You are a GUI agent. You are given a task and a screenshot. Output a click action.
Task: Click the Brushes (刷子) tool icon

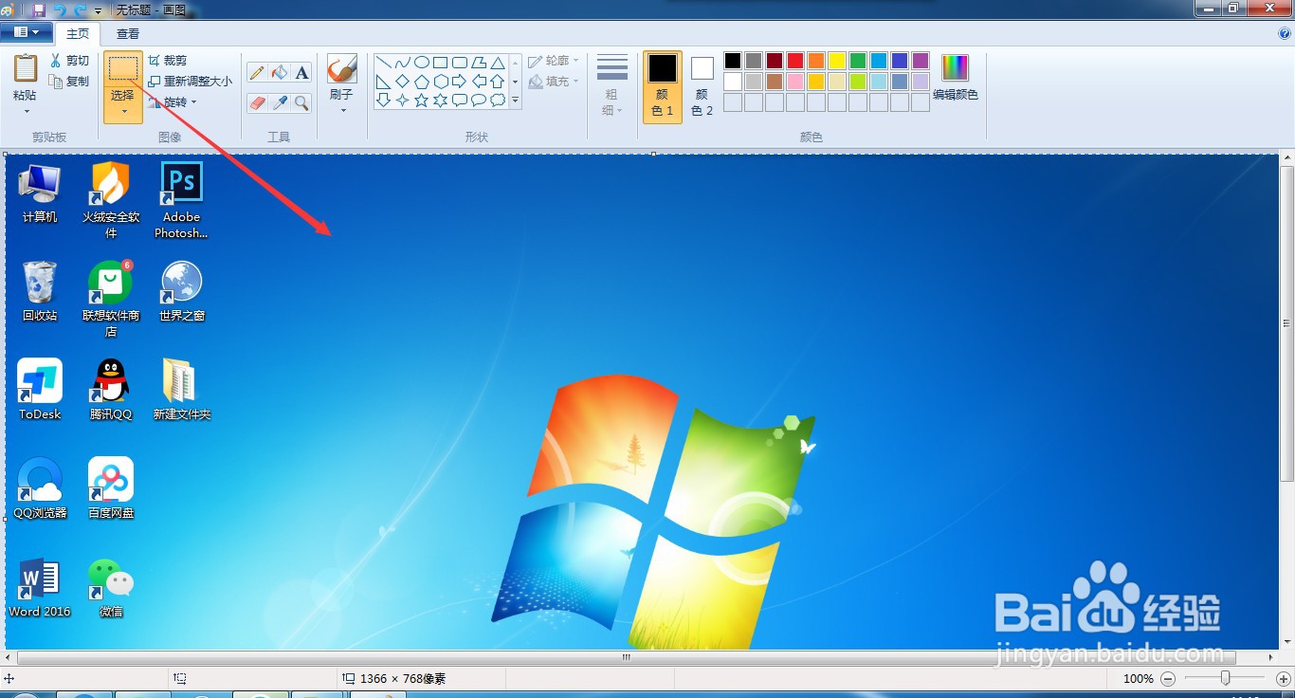341,69
